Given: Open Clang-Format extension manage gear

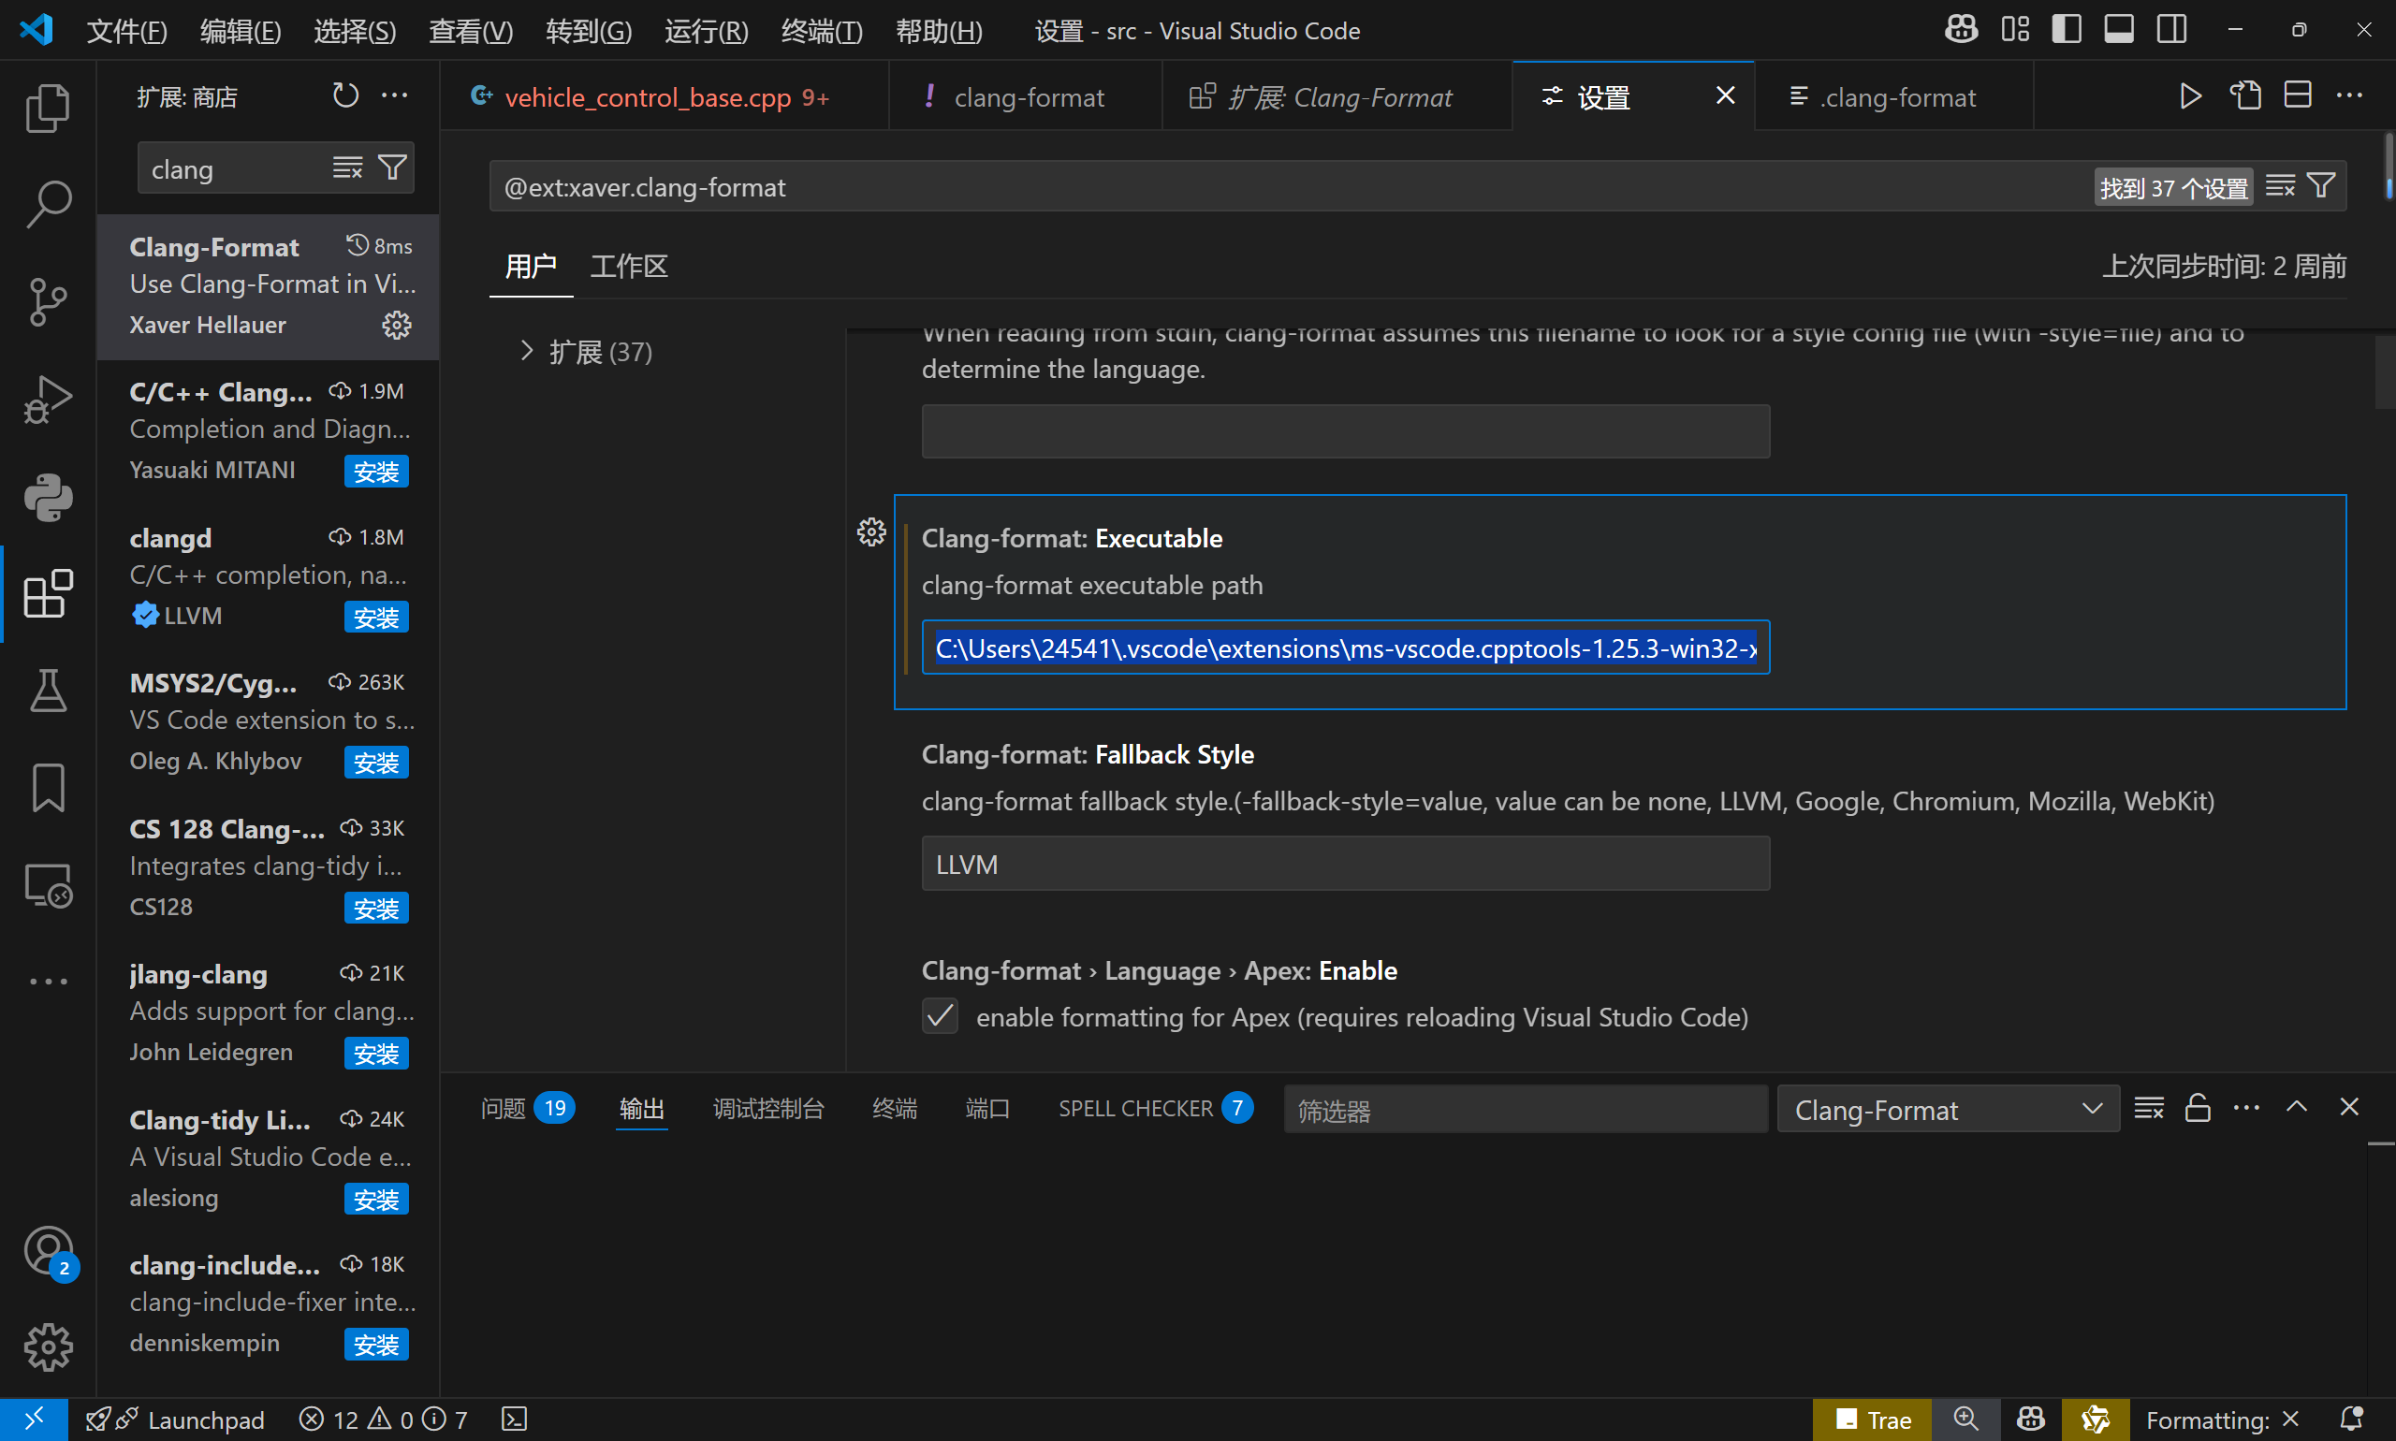Looking at the screenshot, I should [395, 325].
